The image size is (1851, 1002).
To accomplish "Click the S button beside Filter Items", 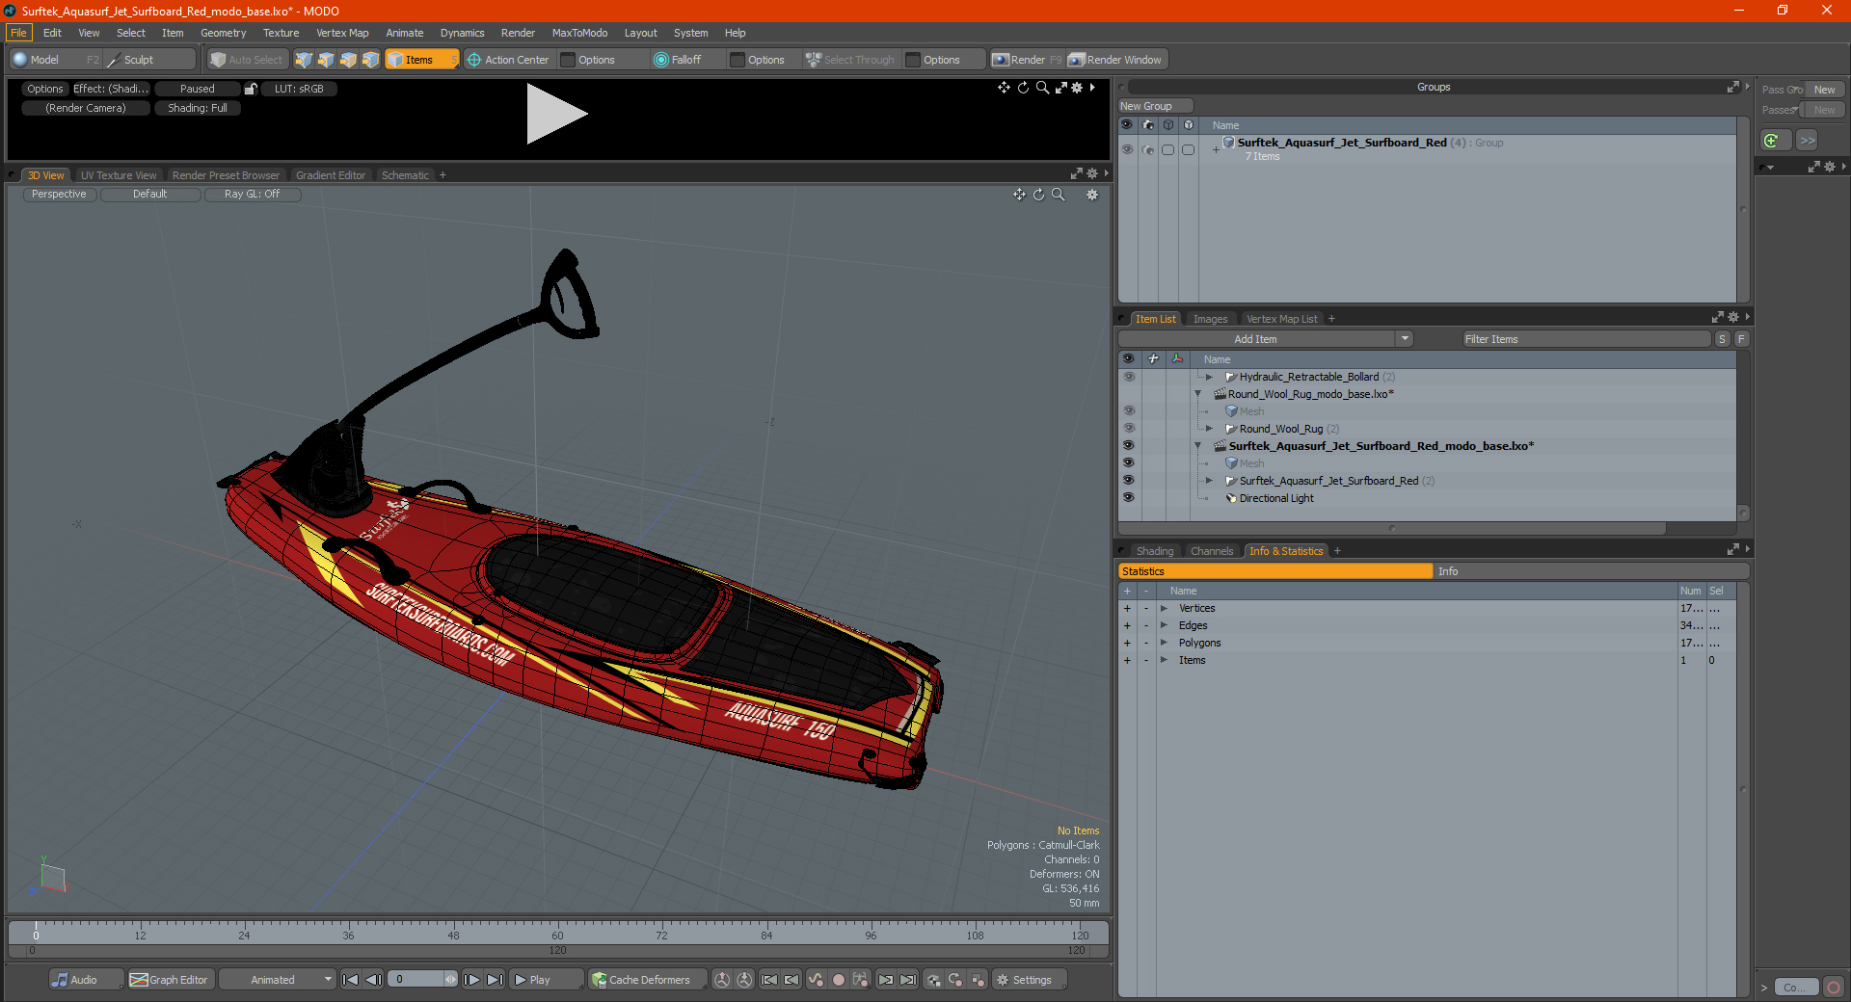I will pos(1722,339).
